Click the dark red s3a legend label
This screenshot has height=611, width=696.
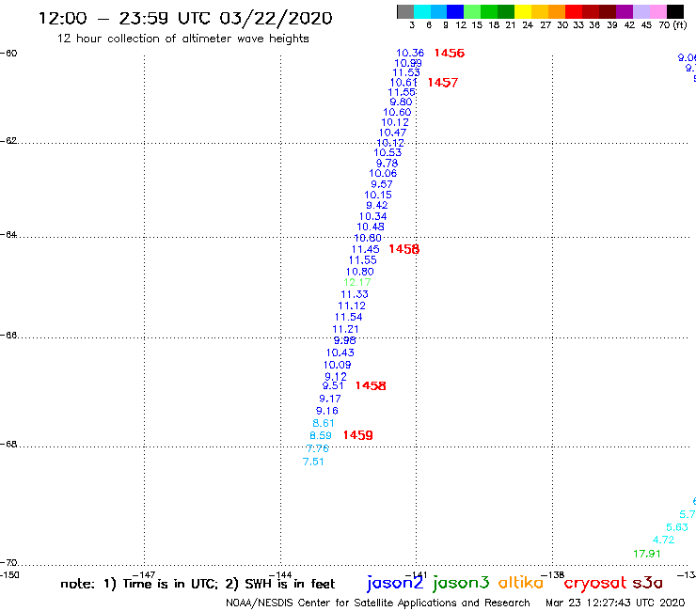click(648, 583)
